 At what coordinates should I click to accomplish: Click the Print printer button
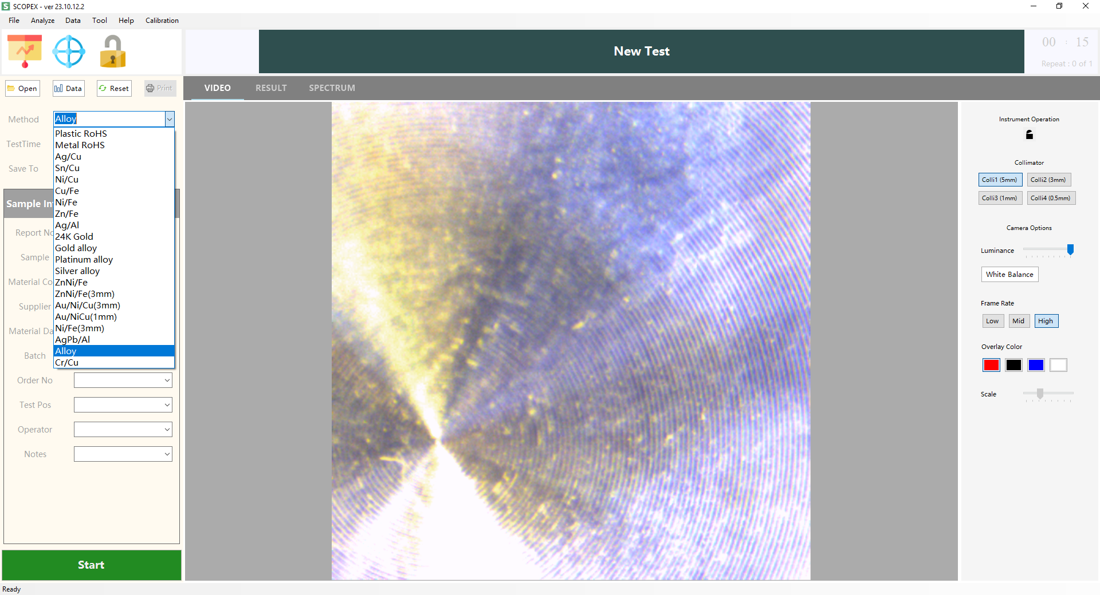159,88
